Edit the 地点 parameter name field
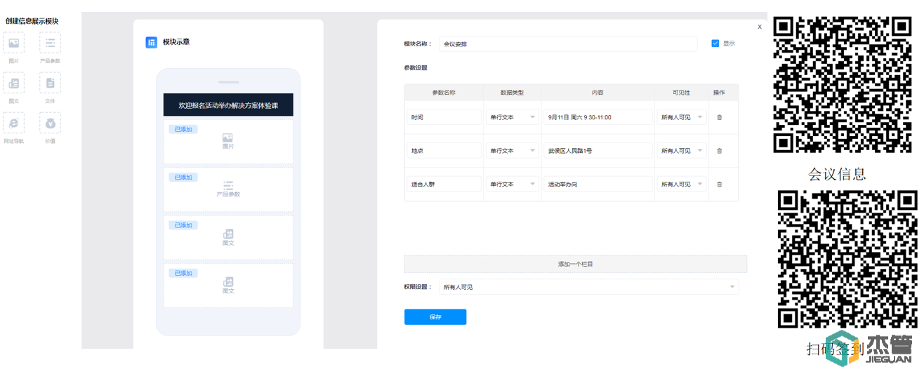Viewport: 924px width, 367px height. (x=444, y=151)
